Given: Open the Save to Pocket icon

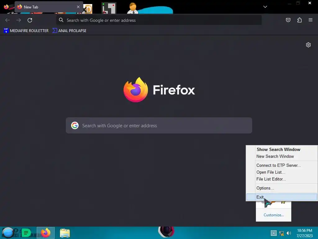Looking at the screenshot, I should [288, 20].
